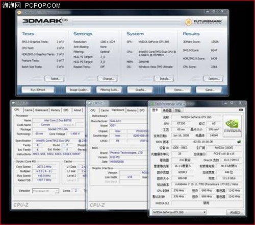This screenshot has height=225, width=255.
Task: Click the BIOS save chip icon
Action: (x=239, y=142)
